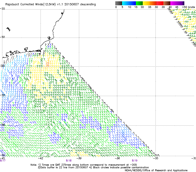Image resolution: width=196 pixels, height=172 pixels.
Task: Click the brown 35-40 knots legend swatch
Action: [x=167, y=3]
